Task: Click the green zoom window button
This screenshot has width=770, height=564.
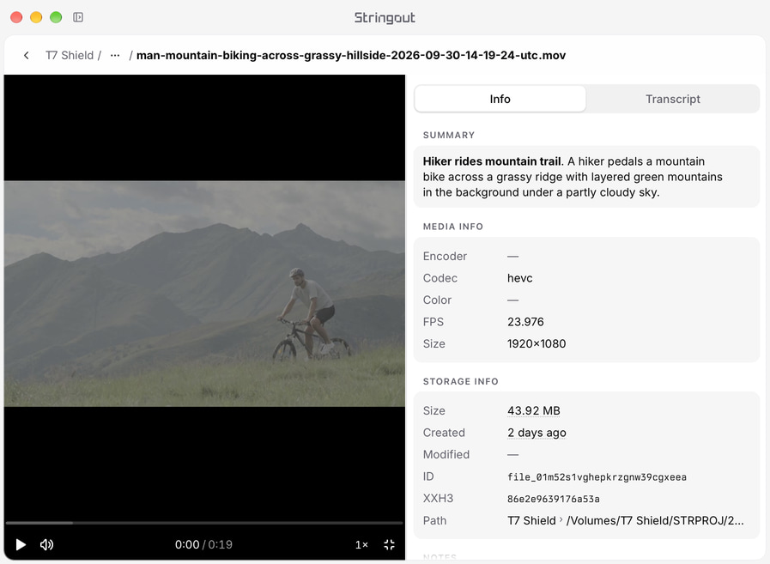Action: pos(56,17)
